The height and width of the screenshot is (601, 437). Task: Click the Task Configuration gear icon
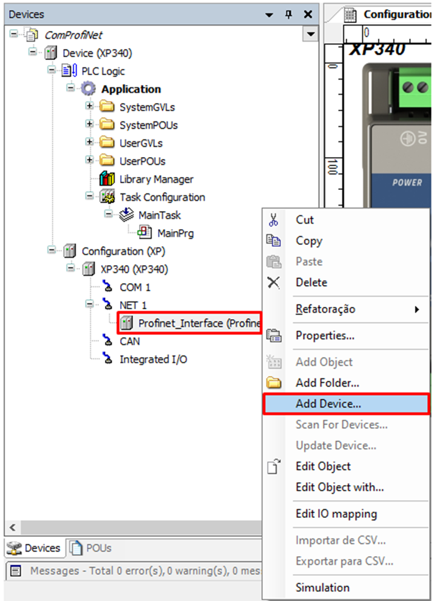[x=107, y=198]
